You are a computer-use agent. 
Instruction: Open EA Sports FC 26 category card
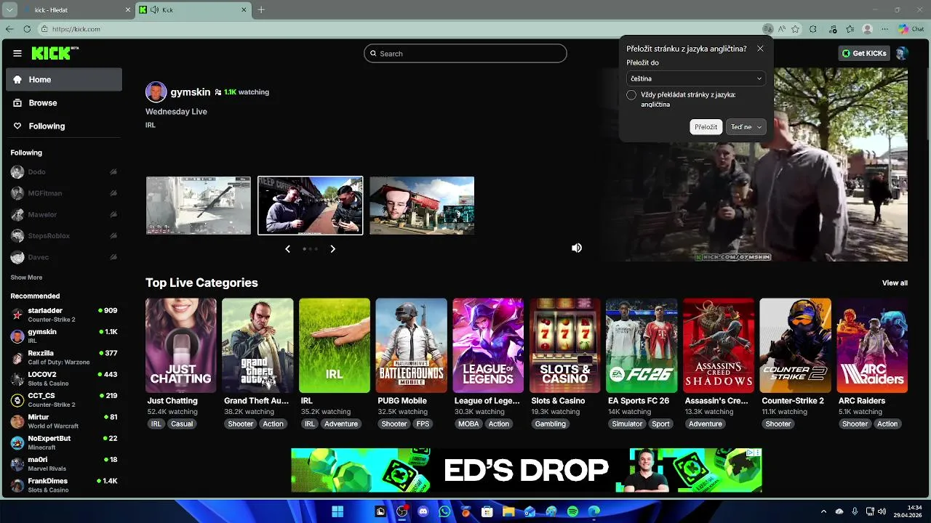pos(642,346)
